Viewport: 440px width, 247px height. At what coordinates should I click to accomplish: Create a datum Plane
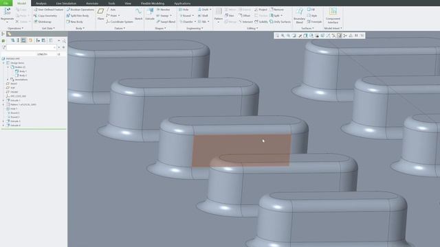[100, 14]
